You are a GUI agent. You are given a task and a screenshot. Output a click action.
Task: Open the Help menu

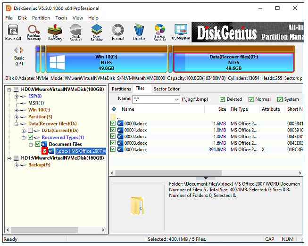93,18
